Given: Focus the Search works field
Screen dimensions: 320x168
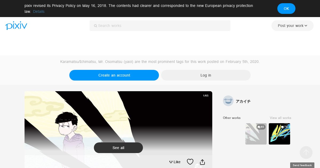Looking at the screenshot, I should tap(160, 26).
